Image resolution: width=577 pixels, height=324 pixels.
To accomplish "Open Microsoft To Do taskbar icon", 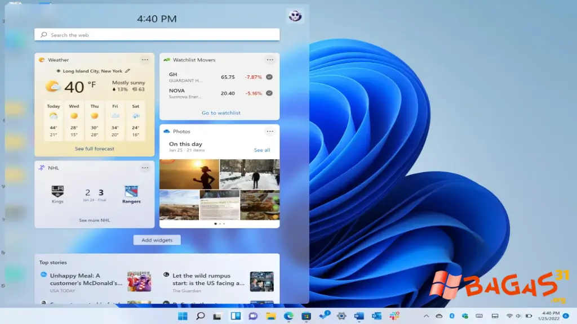I will point(324,316).
